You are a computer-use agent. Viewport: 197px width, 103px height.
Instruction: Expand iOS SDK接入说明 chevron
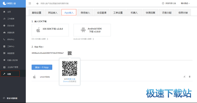(x=48, y=39)
